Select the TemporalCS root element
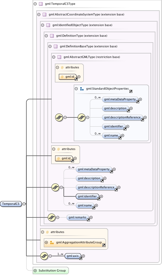162x275 pixels. coord(11,204)
